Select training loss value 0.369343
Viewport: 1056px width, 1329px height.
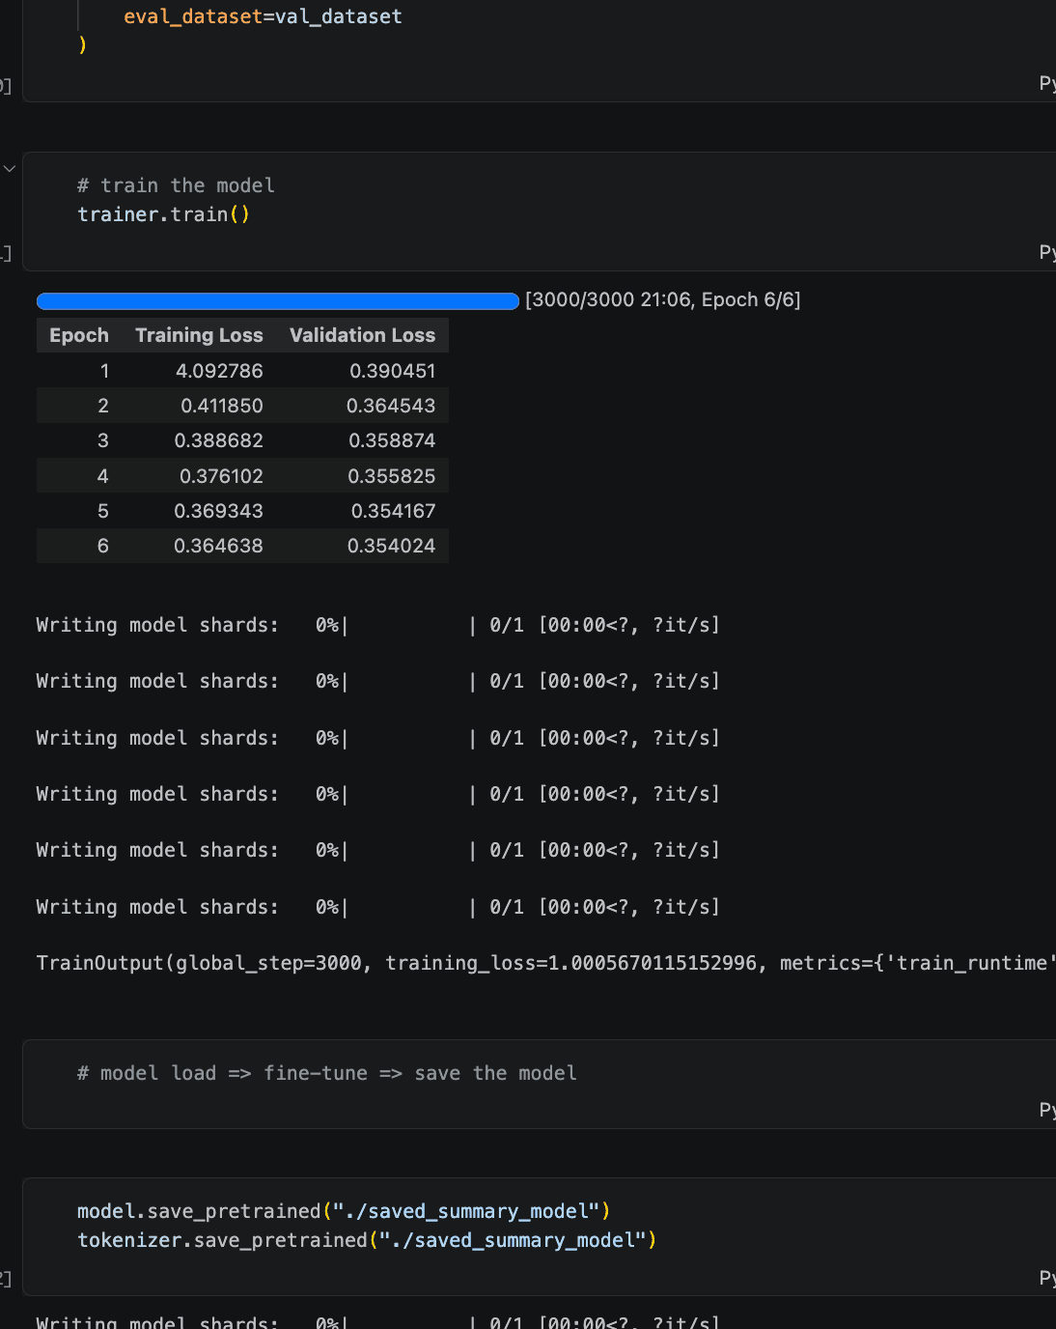pos(218,511)
